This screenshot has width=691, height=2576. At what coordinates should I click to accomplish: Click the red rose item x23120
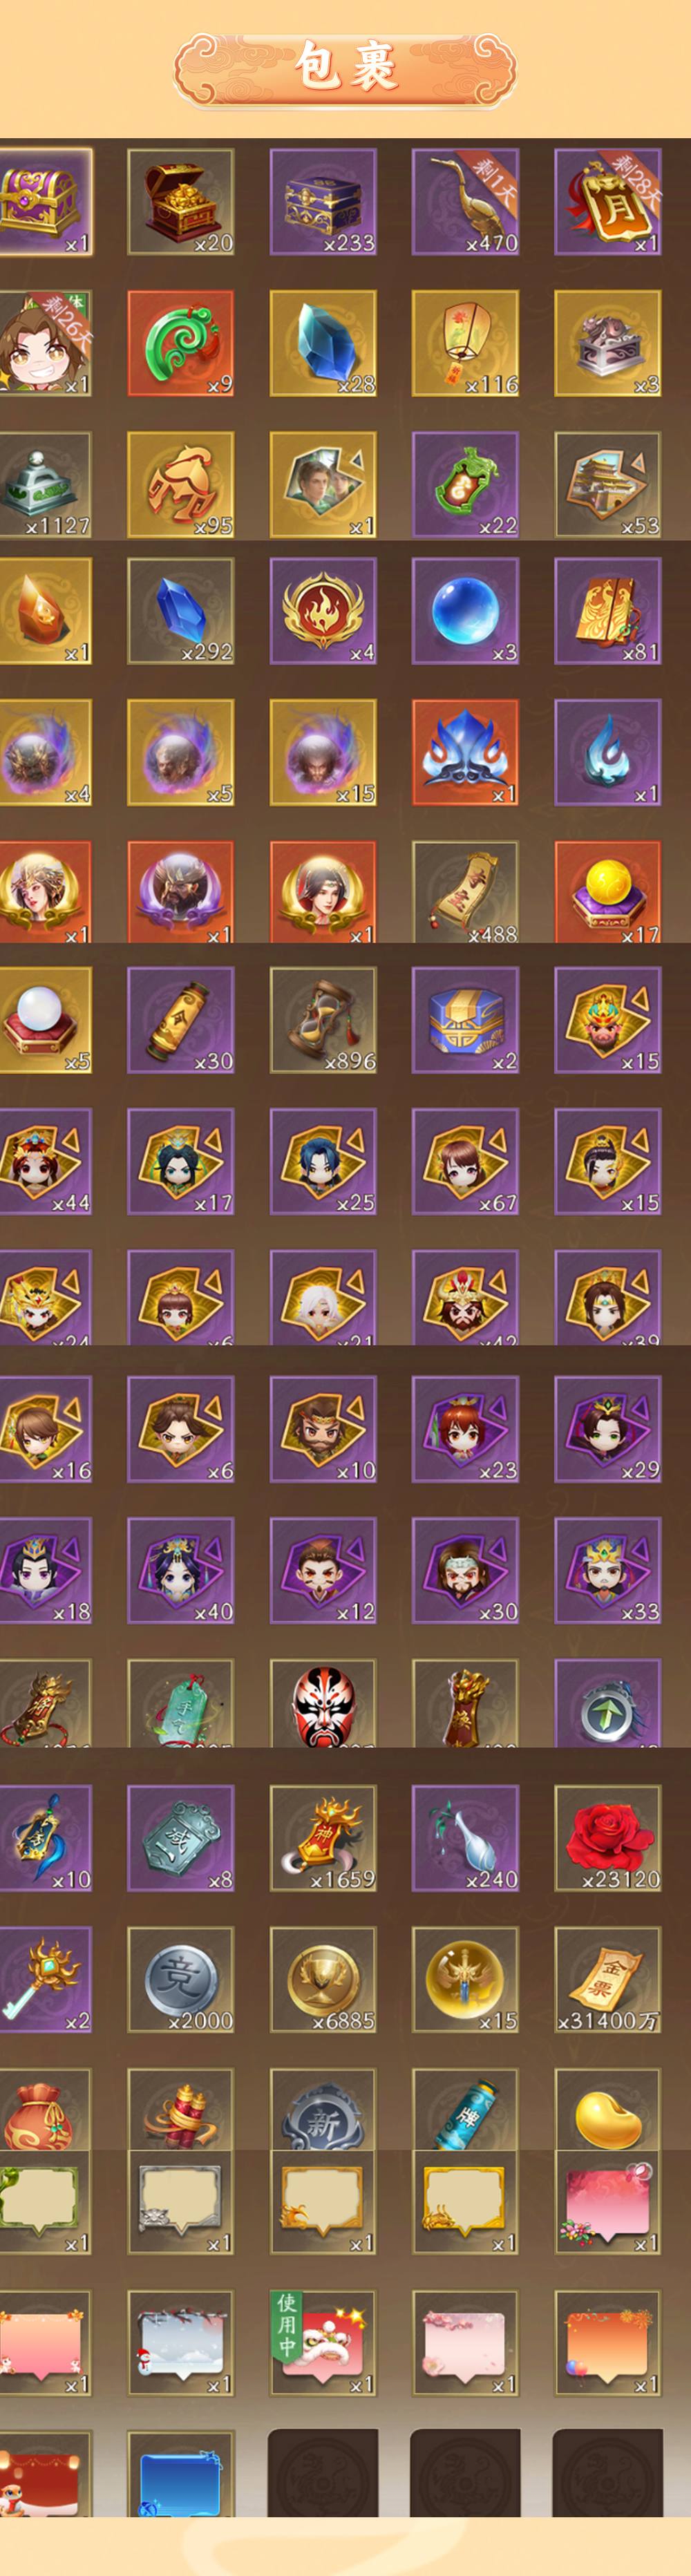tap(608, 1838)
